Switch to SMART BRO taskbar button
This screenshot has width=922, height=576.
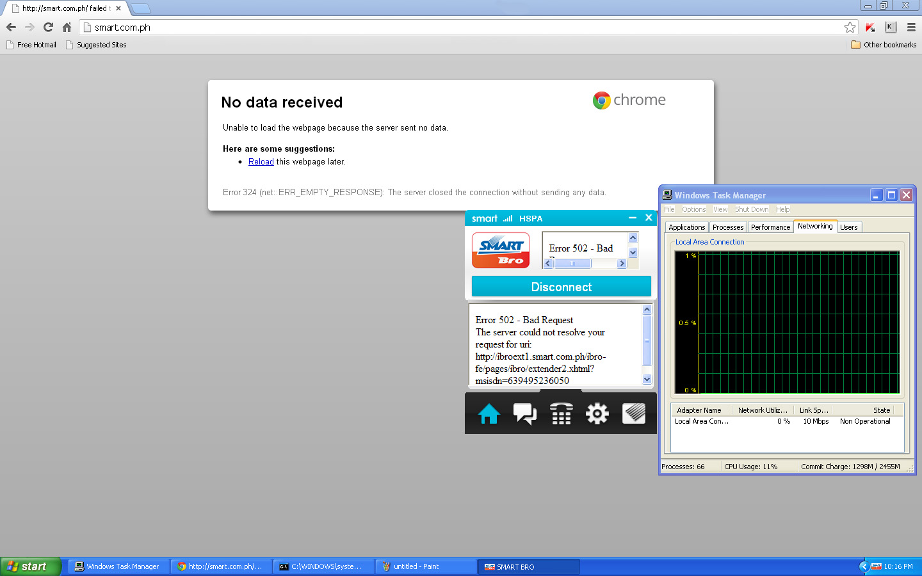pyautogui.click(x=529, y=566)
